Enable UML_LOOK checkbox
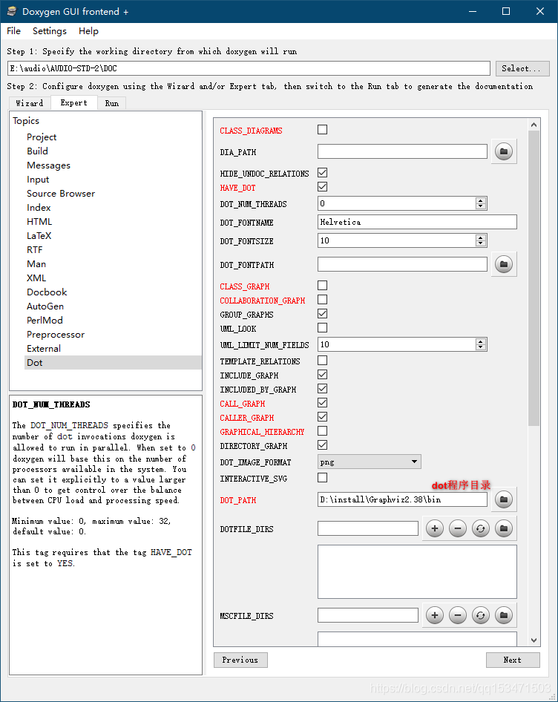Viewport: 558px width, 702px height. click(x=323, y=328)
